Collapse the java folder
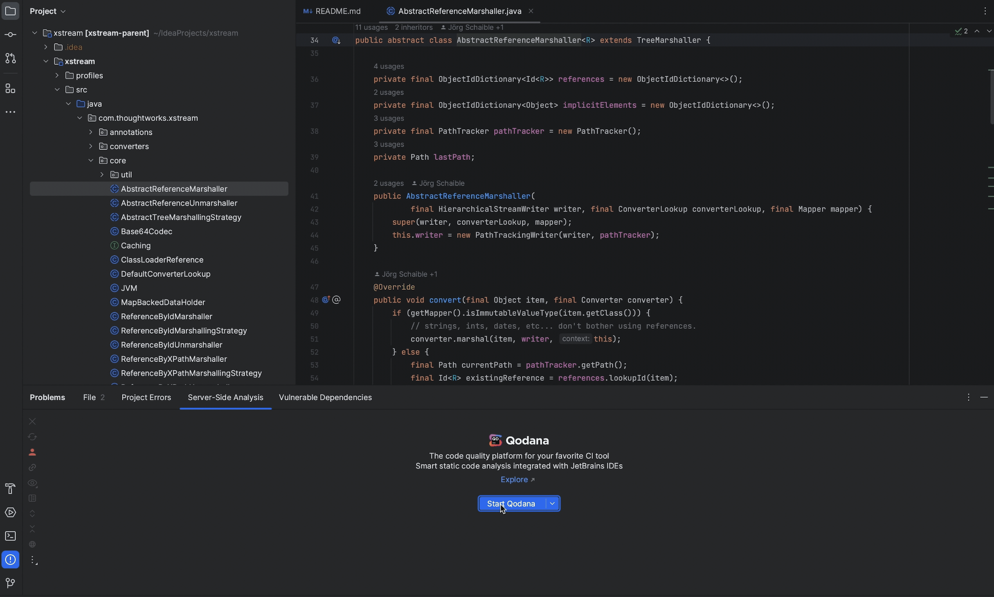Viewport: 994px width, 597px height. 69,104
